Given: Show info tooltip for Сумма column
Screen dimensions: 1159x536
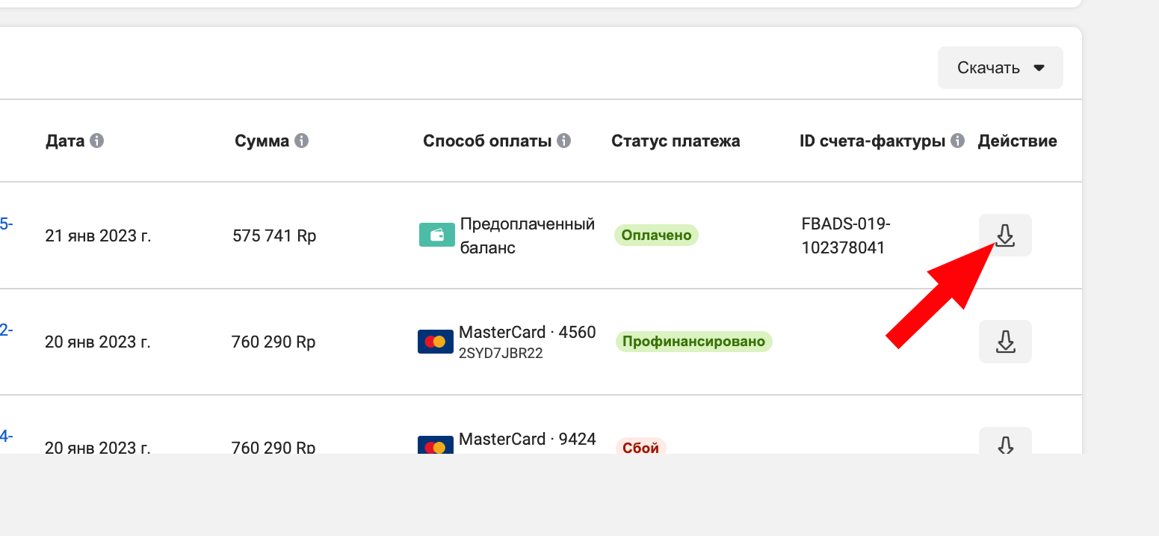Looking at the screenshot, I should [x=301, y=141].
